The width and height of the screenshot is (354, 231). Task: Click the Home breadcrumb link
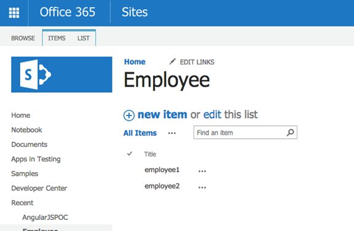(x=135, y=61)
